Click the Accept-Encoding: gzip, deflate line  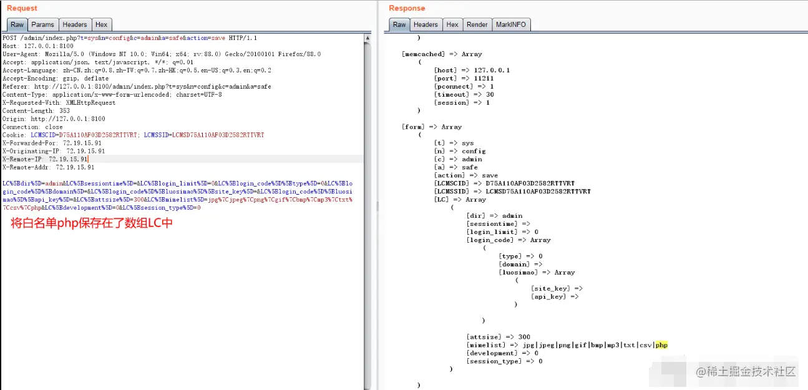(x=56, y=79)
